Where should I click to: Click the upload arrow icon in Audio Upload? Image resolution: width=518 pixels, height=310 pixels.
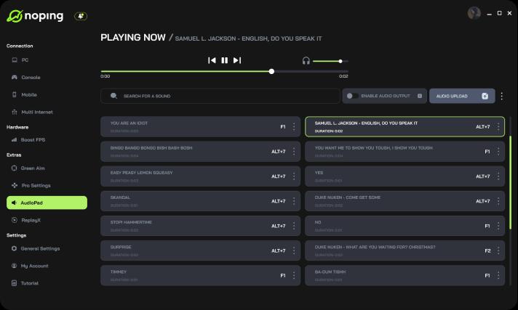(x=485, y=96)
